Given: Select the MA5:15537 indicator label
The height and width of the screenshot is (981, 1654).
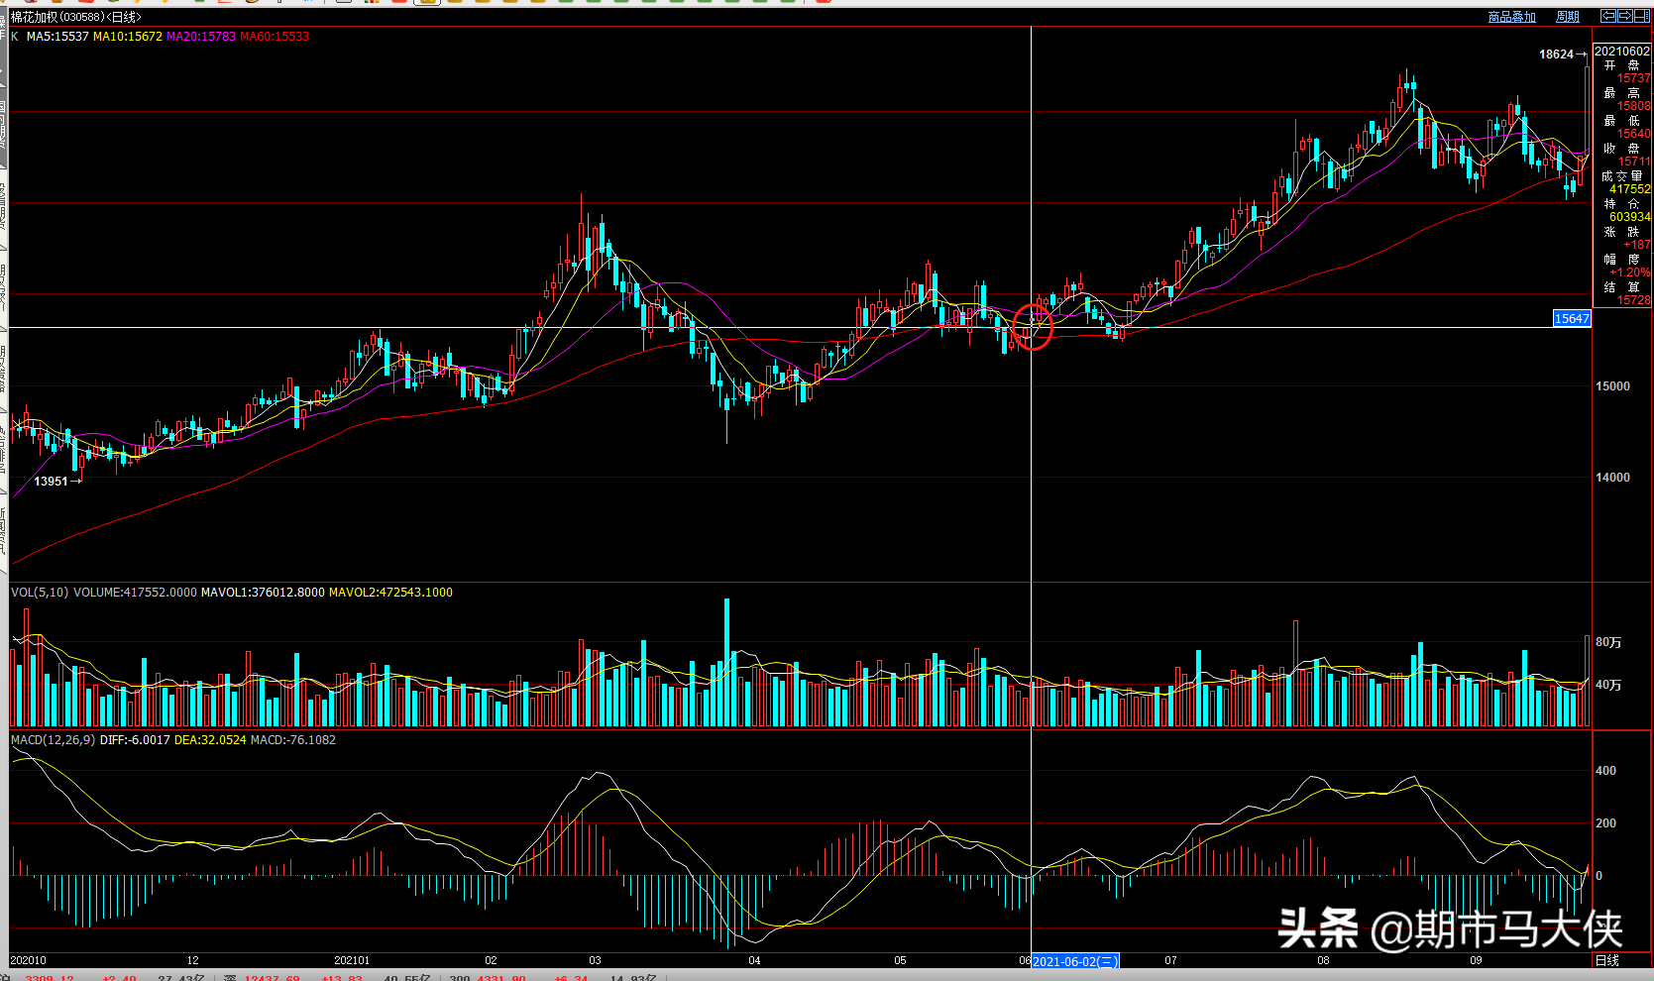Looking at the screenshot, I should coord(57,37).
